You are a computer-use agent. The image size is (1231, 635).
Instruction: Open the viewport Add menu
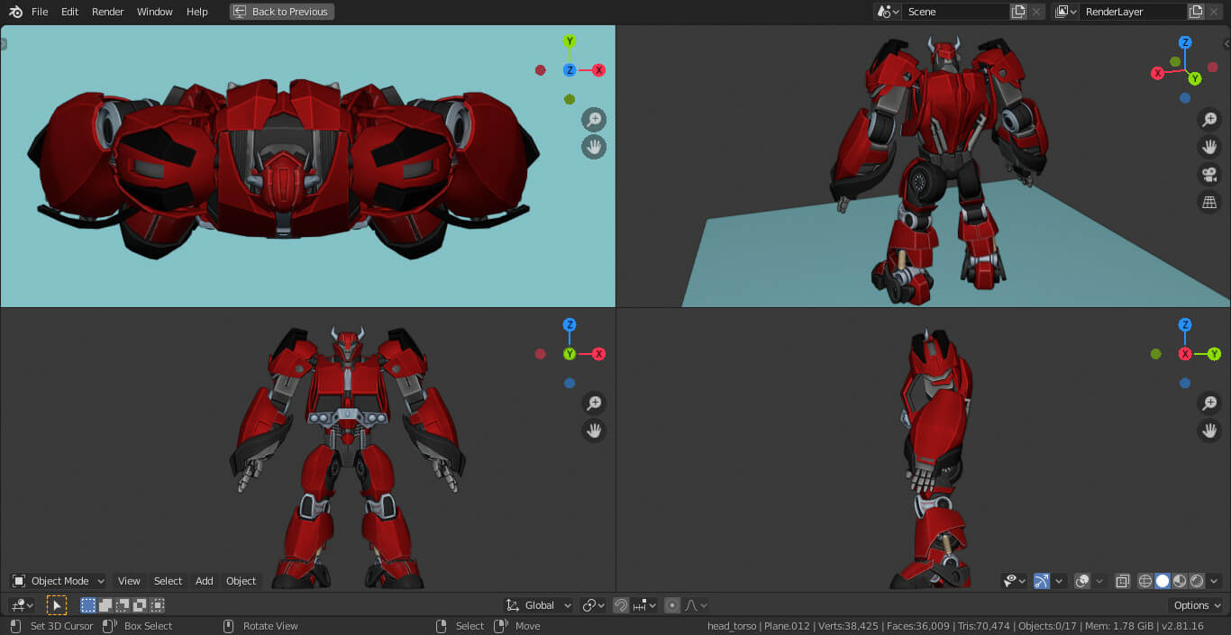pyautogui.click(x=205, y=581)
